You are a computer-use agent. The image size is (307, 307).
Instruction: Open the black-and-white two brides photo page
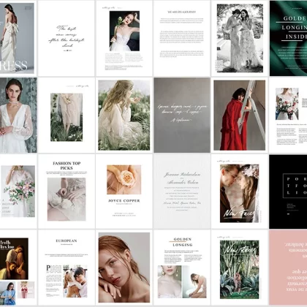(x=240, y=38)
